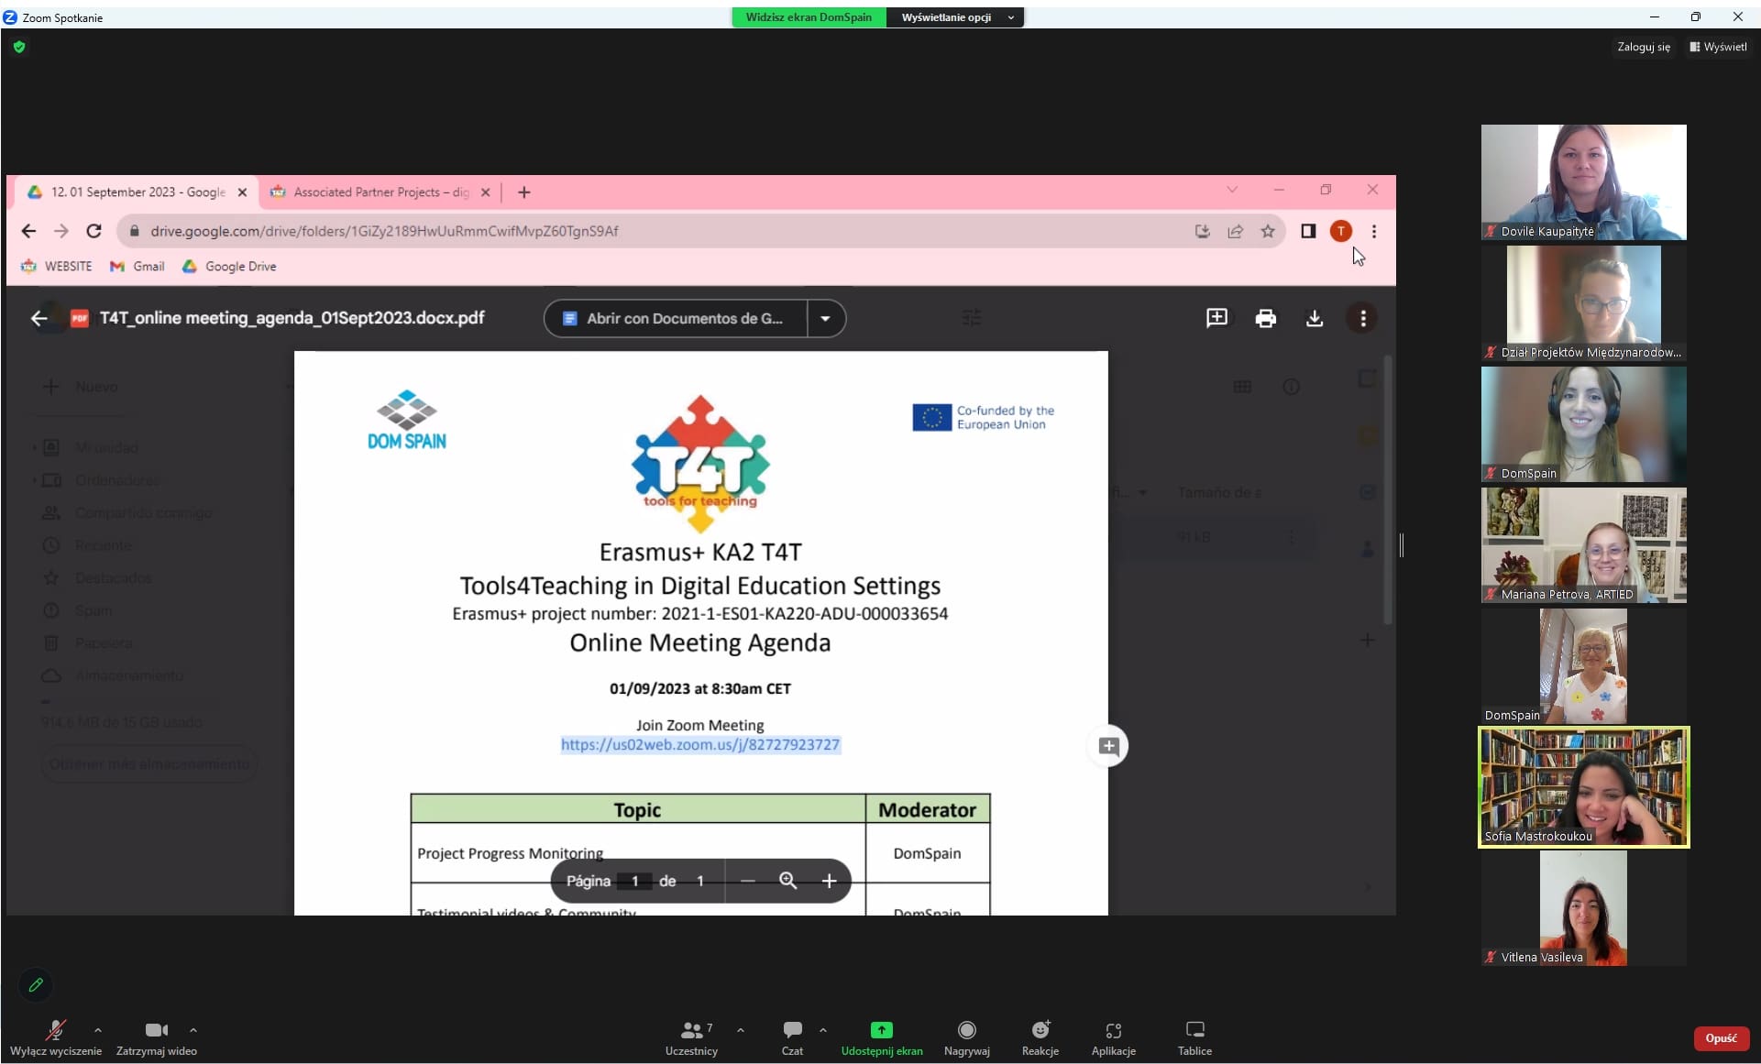Open Wyświetl view options
This screenshot has height=1064, width=1761.
1719,47
